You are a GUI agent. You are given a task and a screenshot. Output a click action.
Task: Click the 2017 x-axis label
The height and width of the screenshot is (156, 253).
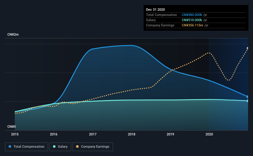coord(93,134)
